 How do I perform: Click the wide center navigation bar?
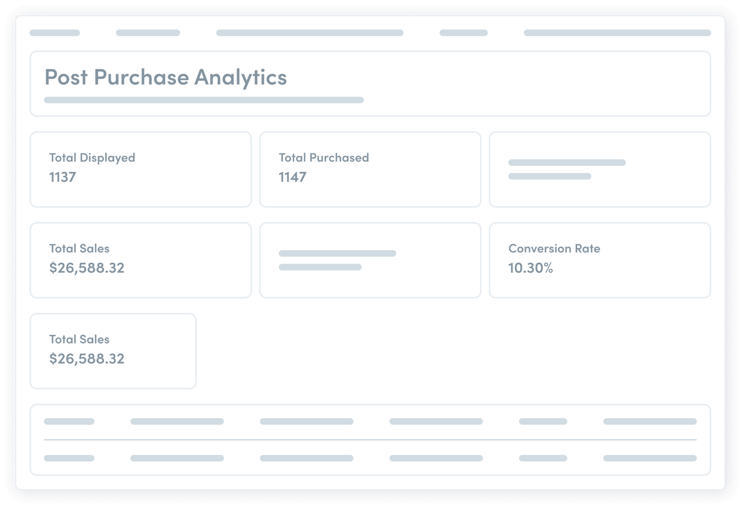[309, 33]
